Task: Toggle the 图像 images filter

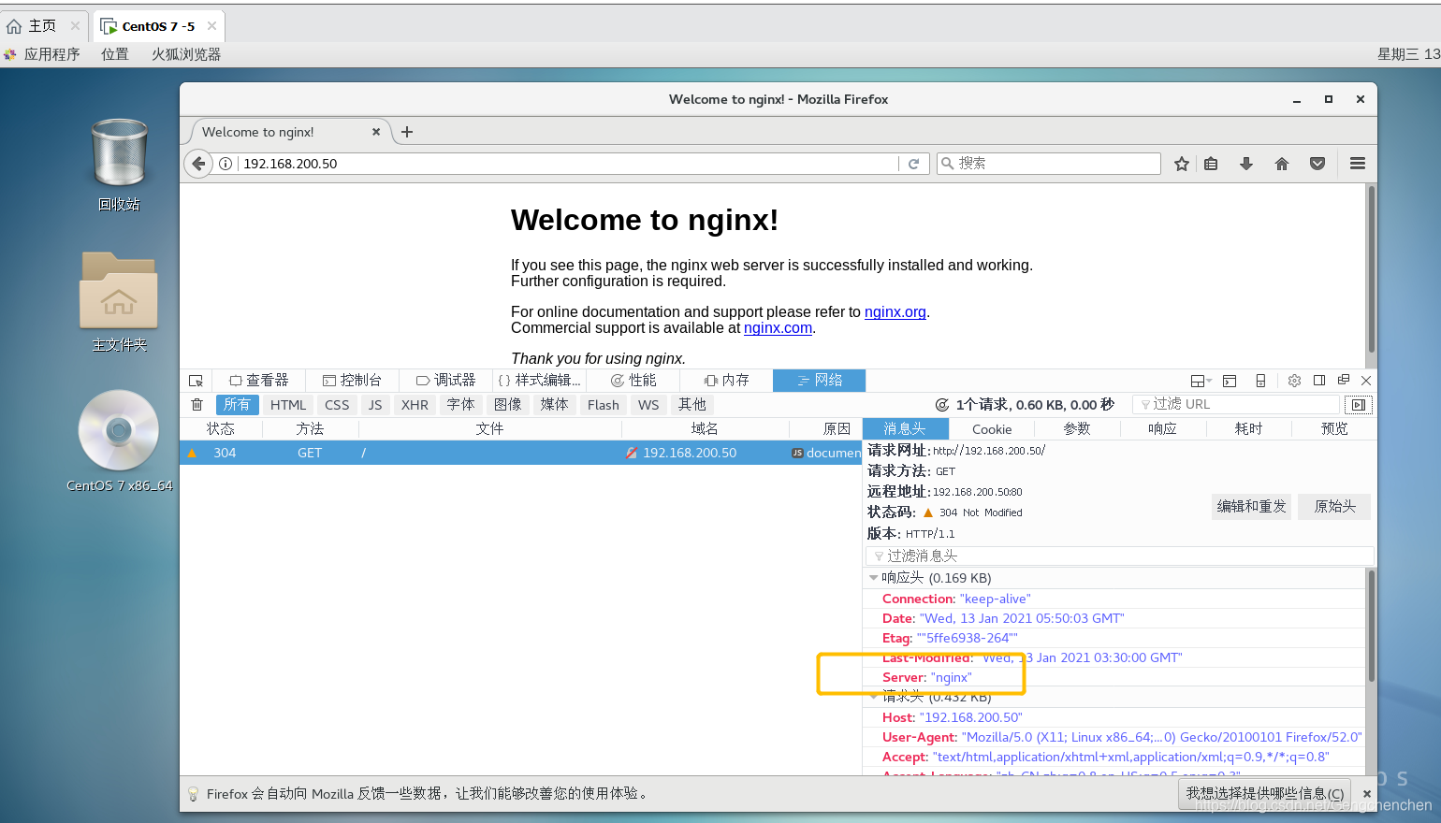Action: click(508, 405)
